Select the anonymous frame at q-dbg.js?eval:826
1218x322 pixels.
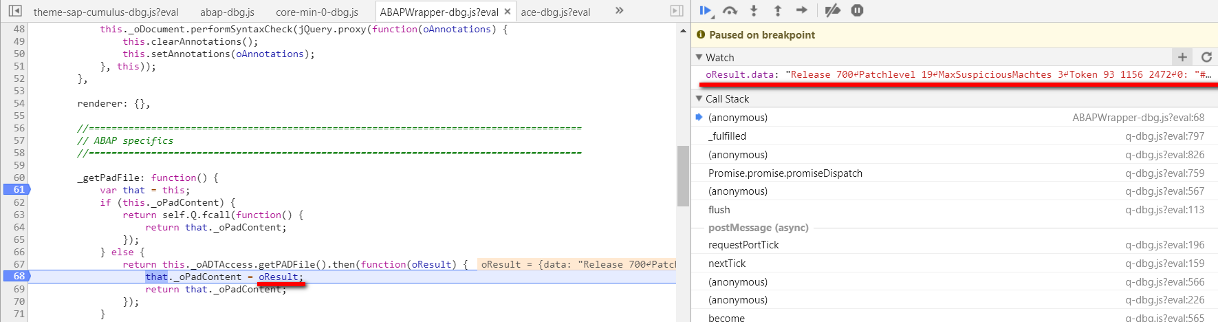955,155
